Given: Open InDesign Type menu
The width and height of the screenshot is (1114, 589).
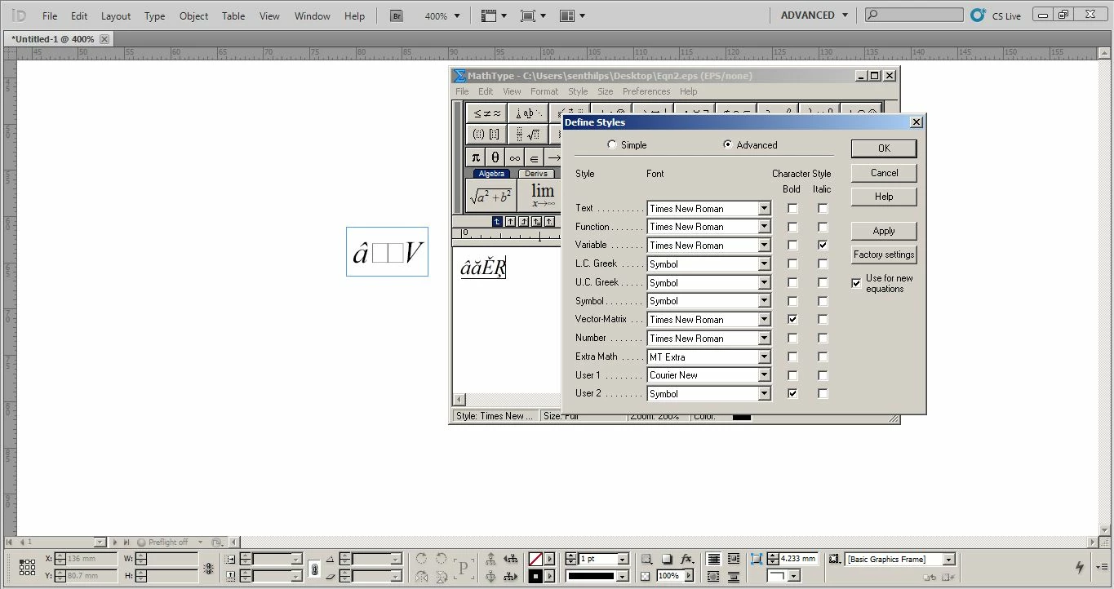Looking at the screenshot, I should 154,15.
